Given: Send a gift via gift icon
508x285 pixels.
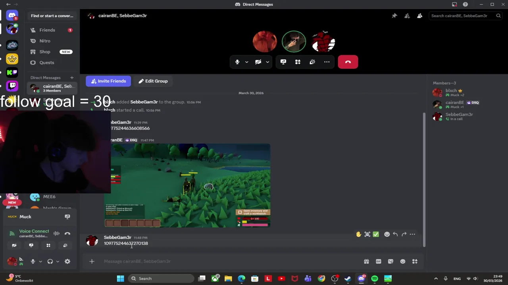Looking at the screenshot, I should 366,261.
